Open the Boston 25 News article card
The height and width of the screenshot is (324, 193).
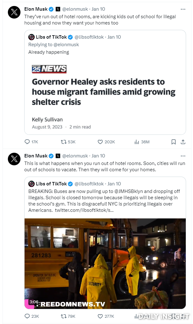tap(105, 96)
